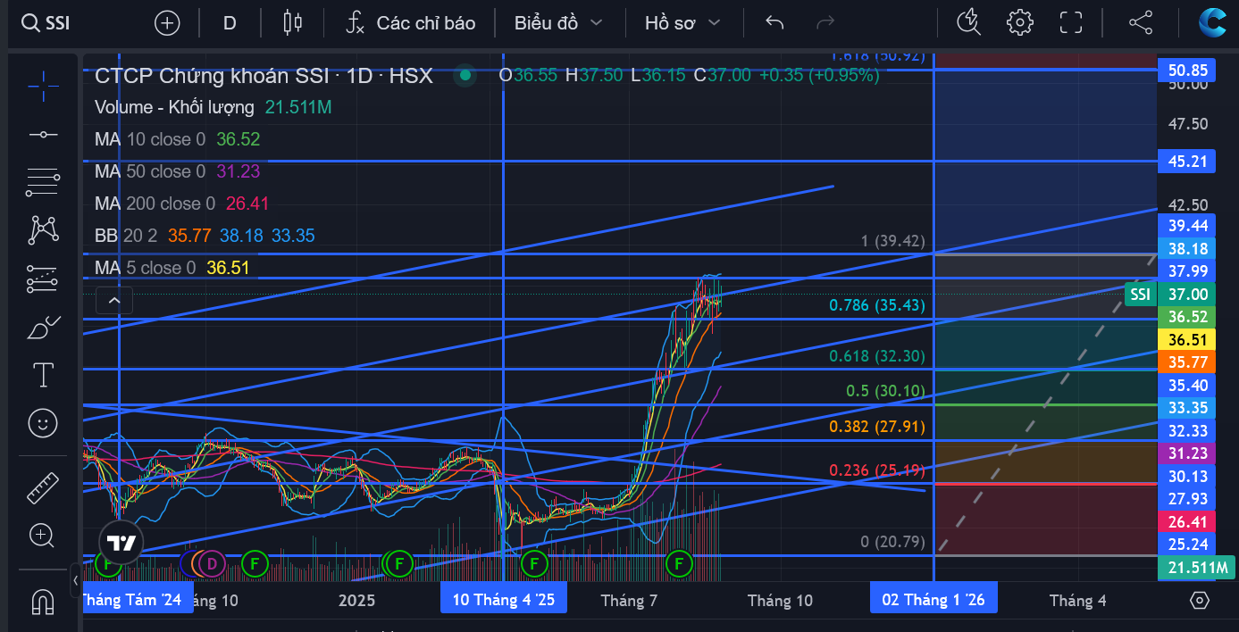1239x632 pixels.
Task: Share the chart via the share icon
Action: point(1141,23)
